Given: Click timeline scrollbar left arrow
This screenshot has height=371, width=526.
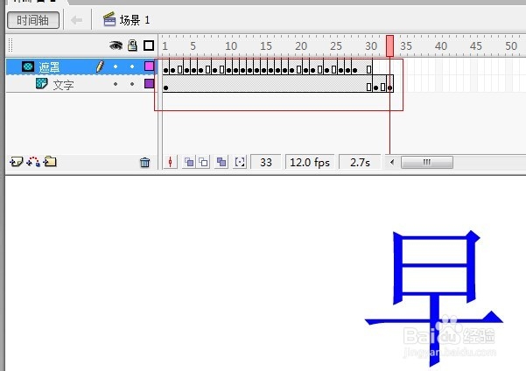Looking at the screenshot, I should (392, 163).
